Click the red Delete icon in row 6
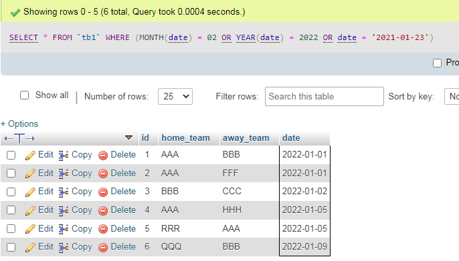459x261 pixels. 103,248
